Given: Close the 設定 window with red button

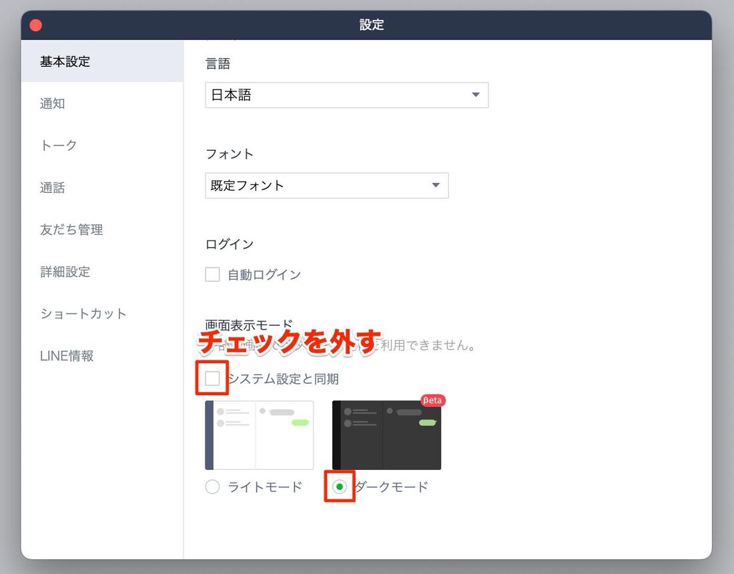Looking at the screenshot, I should (x=36, y=25).
